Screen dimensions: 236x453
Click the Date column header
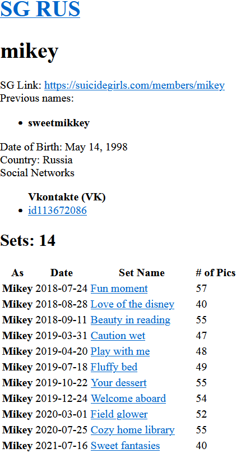62,273
